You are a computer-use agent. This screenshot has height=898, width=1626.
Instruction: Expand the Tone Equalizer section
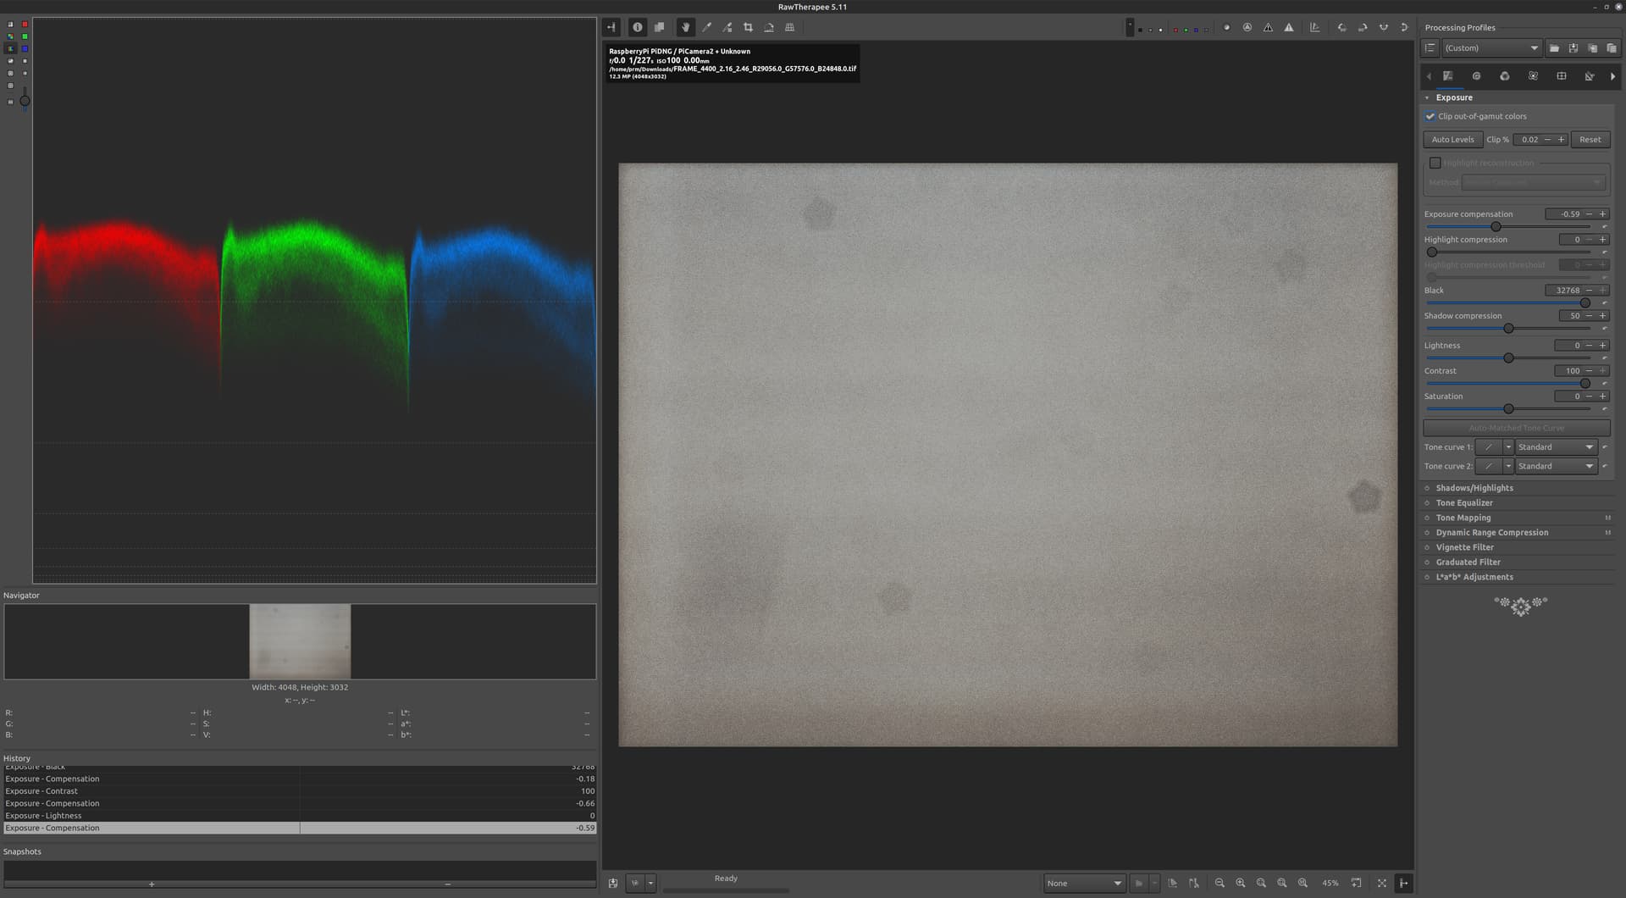coord(1464,503)
